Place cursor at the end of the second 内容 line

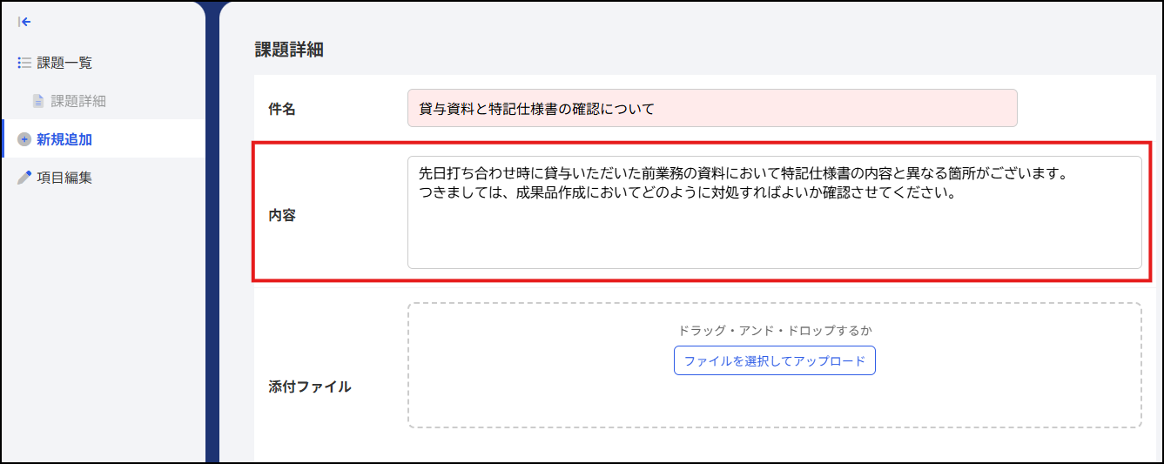[x=958, y=193]
